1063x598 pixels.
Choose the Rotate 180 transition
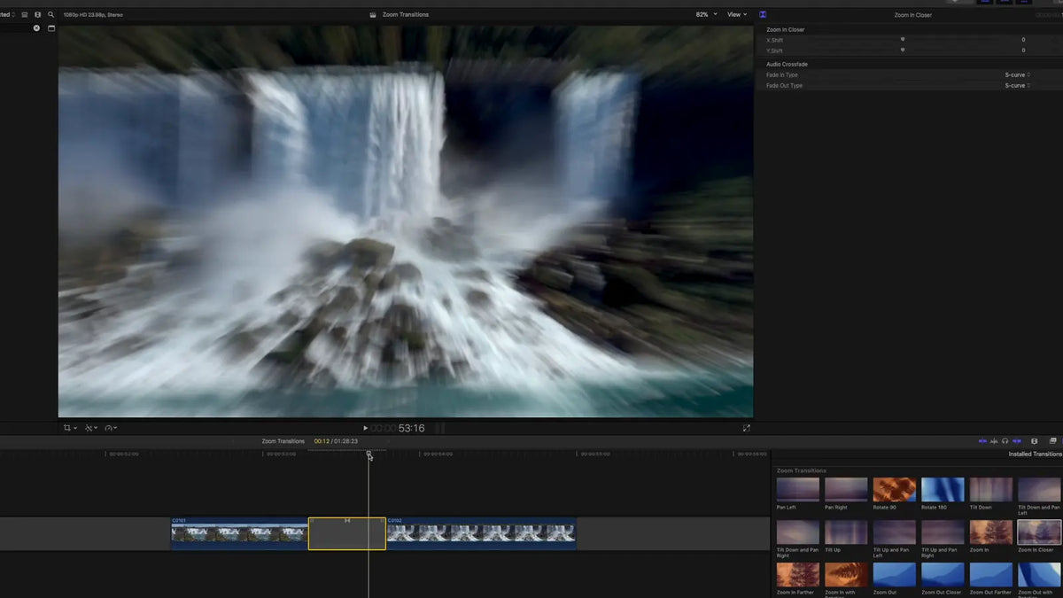click(x=943, y=490)
